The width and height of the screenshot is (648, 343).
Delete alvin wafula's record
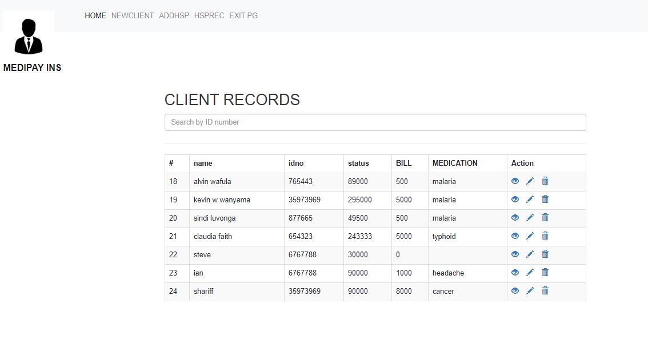coord(545,181)
